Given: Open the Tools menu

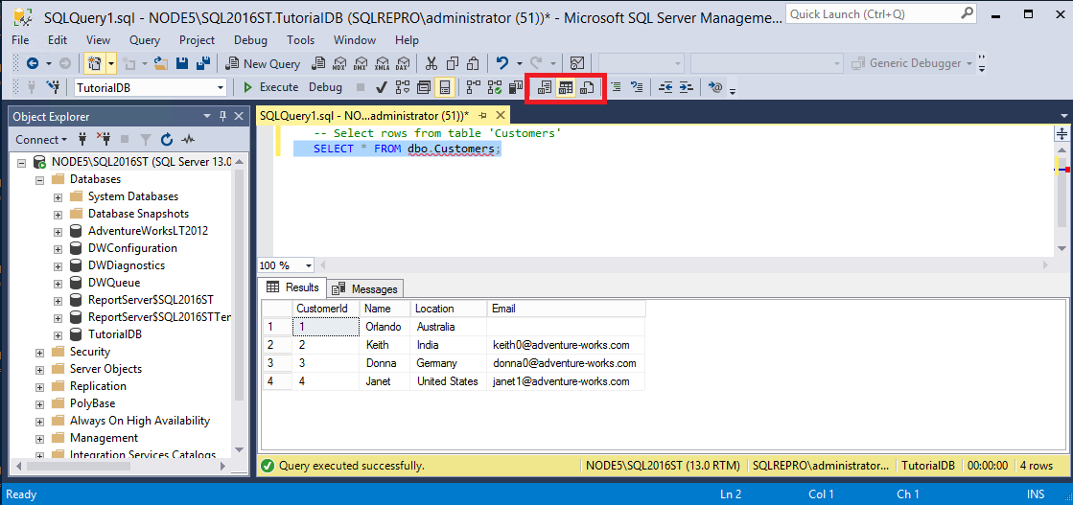Looking at the screenshot, I should [300, 40].
